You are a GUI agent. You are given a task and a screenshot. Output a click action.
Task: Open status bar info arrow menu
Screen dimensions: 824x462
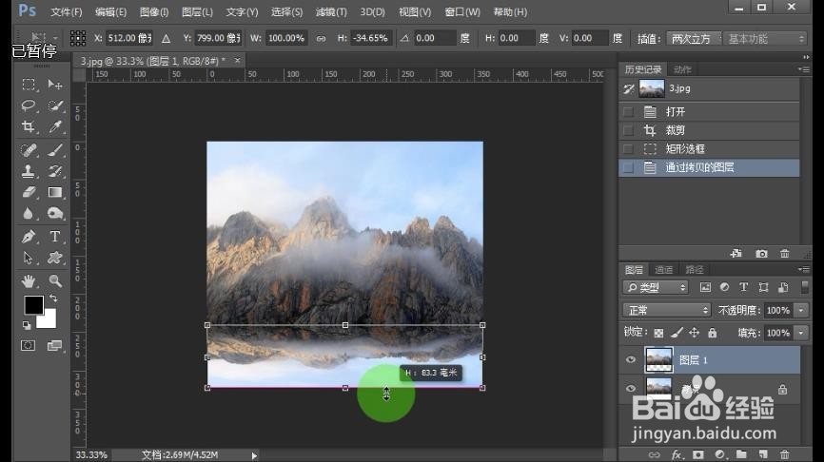(254, 455)
